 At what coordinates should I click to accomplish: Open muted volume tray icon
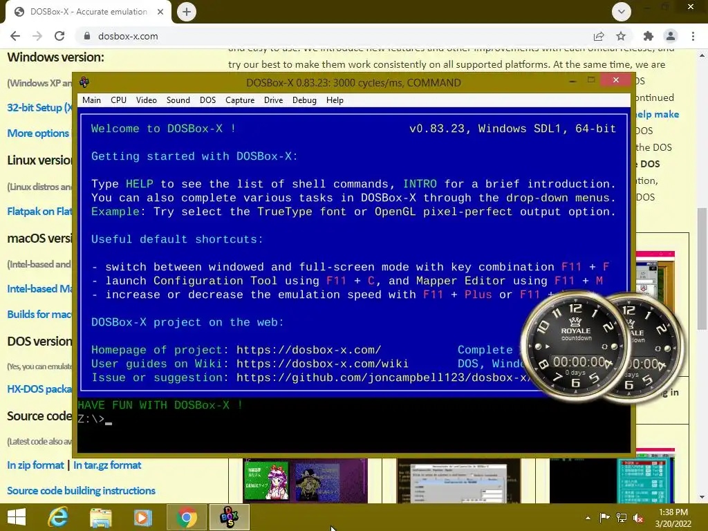coord(638,518)
